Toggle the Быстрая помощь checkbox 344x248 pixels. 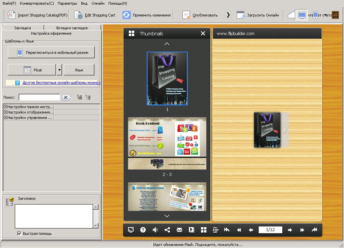click(19, 234)
